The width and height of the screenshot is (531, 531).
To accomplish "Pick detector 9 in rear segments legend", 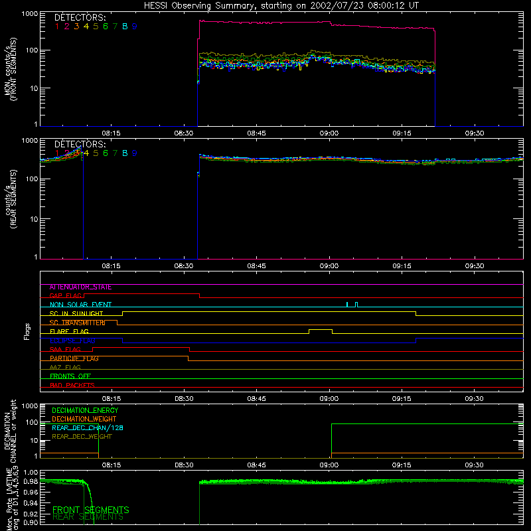I will click(135, 153).
